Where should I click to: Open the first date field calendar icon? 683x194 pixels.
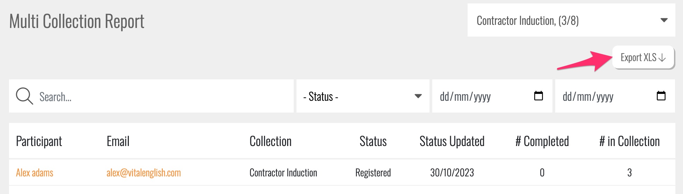pos(538,96)
